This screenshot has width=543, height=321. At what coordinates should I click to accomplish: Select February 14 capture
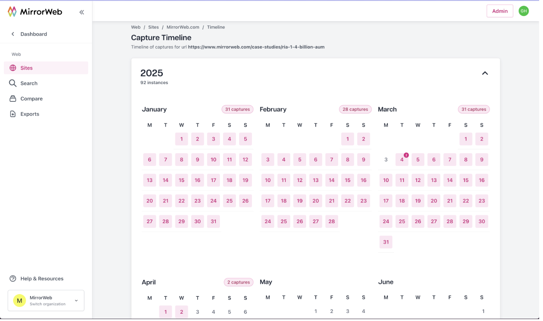[332, 180]
